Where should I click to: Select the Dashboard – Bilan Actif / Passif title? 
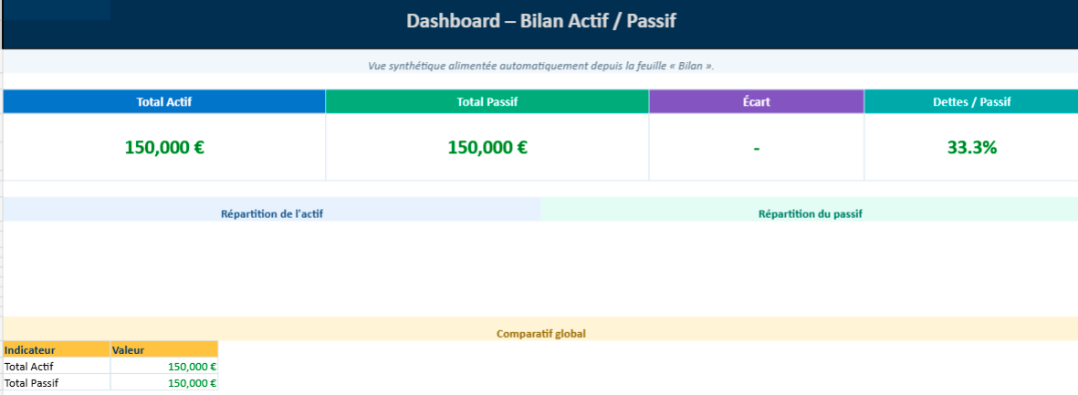(540, 20)
